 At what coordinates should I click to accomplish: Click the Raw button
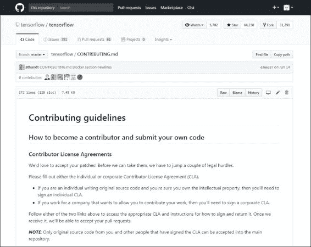point(223,93)
